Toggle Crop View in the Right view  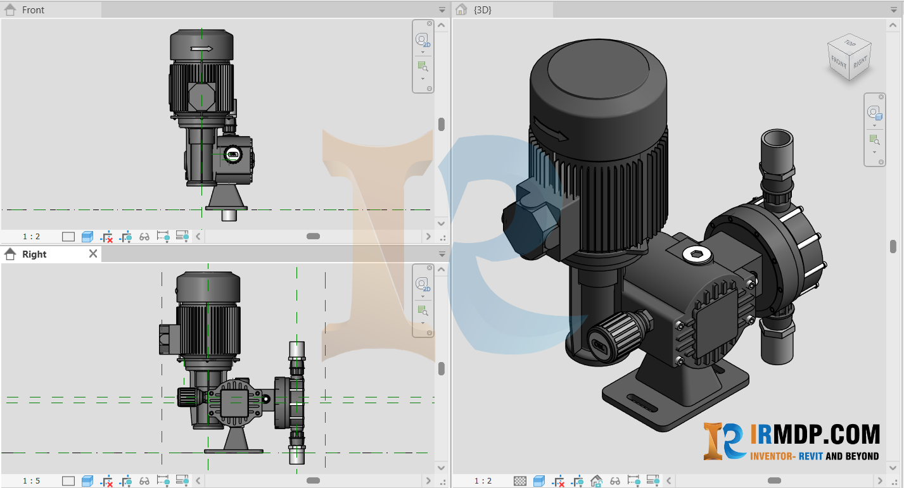point(106,481)
